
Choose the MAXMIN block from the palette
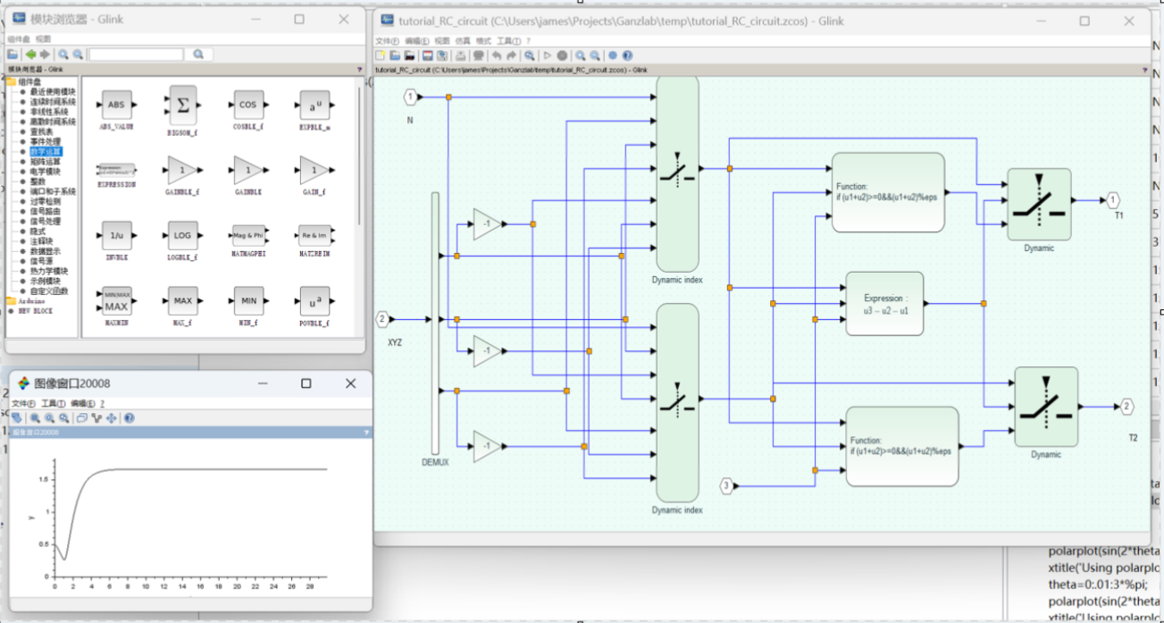(x=117, y=302)
